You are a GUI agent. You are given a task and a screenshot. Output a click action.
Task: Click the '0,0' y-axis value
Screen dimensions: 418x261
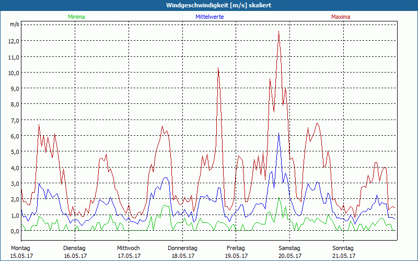click(x=15, y=231)
